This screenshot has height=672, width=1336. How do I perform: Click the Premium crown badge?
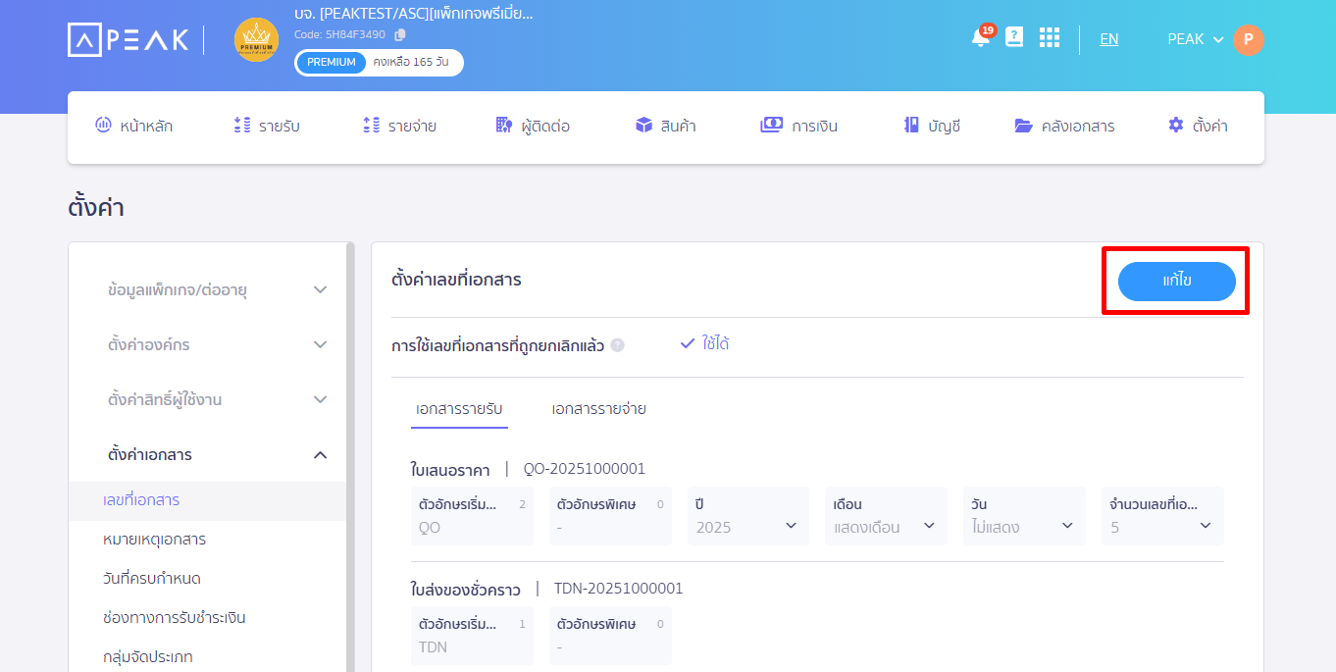[256, 39]
